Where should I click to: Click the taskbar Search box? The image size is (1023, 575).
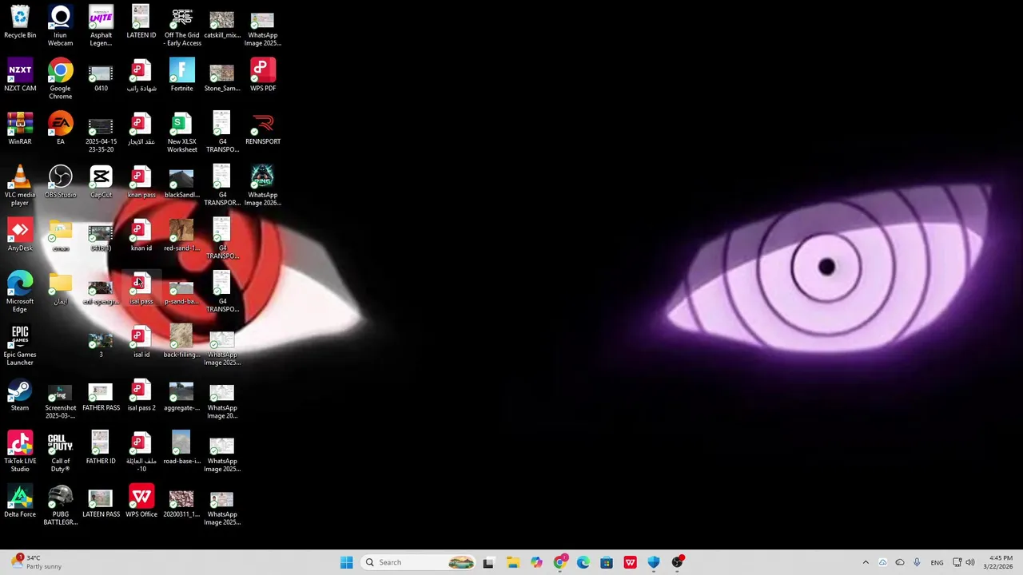tap(419, 562)
